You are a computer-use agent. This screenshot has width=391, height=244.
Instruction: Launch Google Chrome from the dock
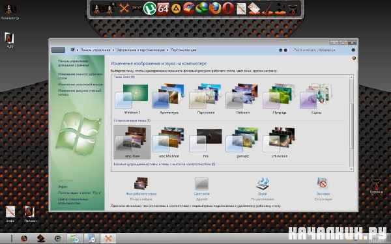coord(189,8)
